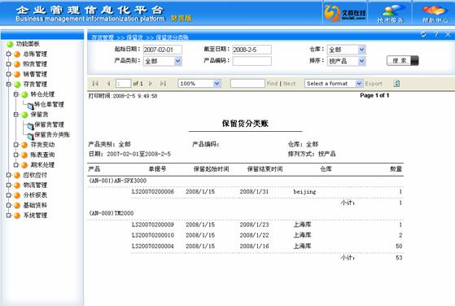Open 技术服务 in the top header
This screenshot has width=455, height=306.
coord(390,13)
